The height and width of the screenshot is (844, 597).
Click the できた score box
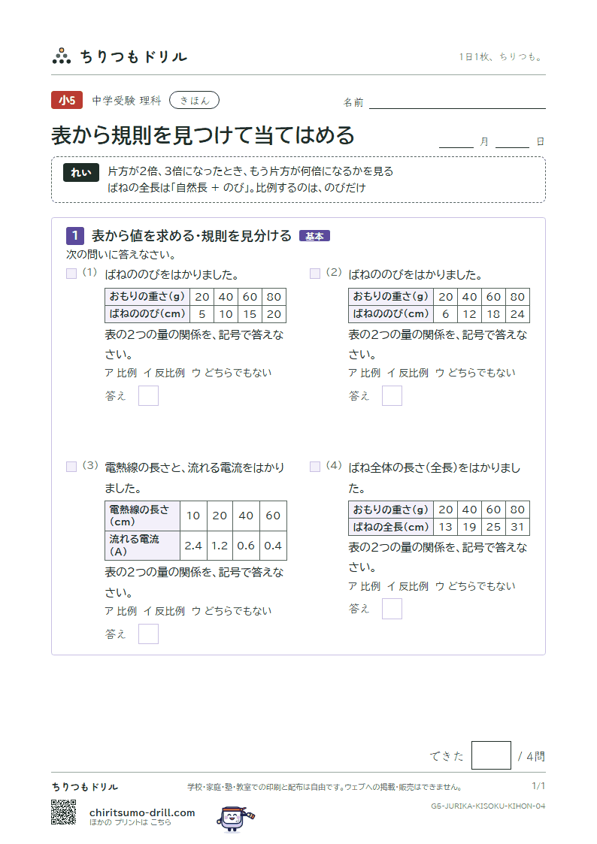pos(491,755)
